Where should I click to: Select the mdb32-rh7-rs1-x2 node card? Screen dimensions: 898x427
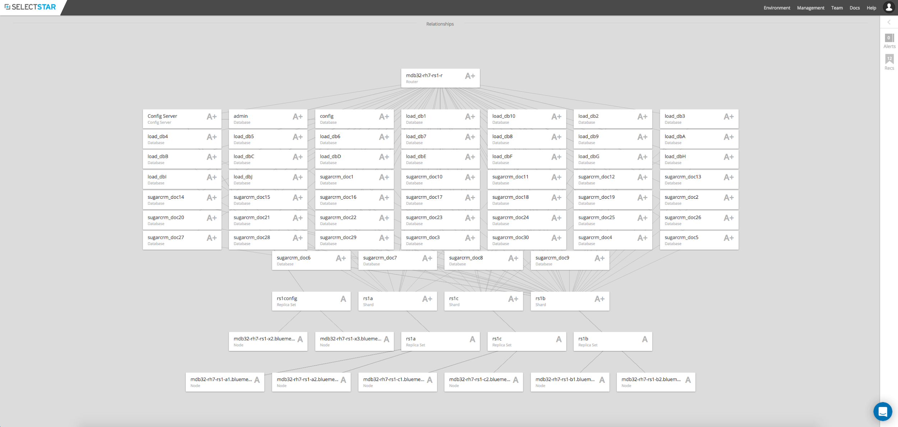[x=264, y=341]
